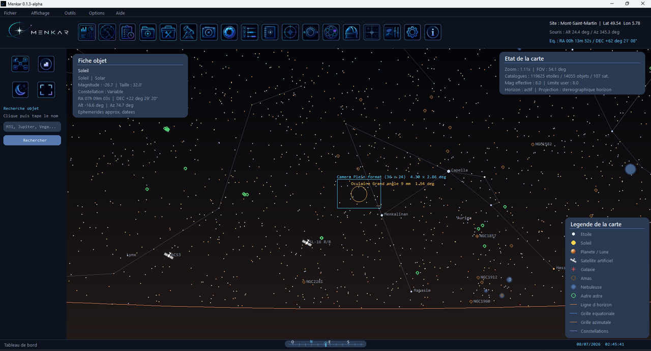651x351 pixels.
Task: Click the date 08/07/2026 in status bar
Action: (x=589, y=344)
